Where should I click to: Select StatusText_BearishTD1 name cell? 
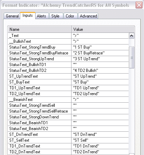pyautogui.click(x=40, y=123)
